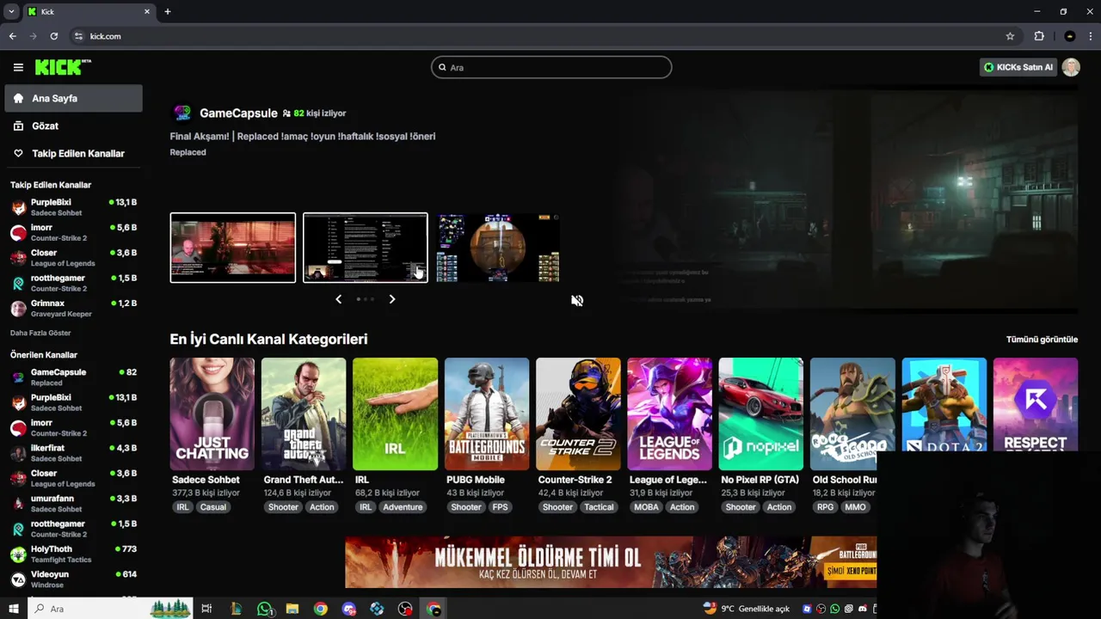Open Just Chatting (Sadece Sohbet) category card
Image resolution: width=1101 pixels, height=619 pixels.
212,414
